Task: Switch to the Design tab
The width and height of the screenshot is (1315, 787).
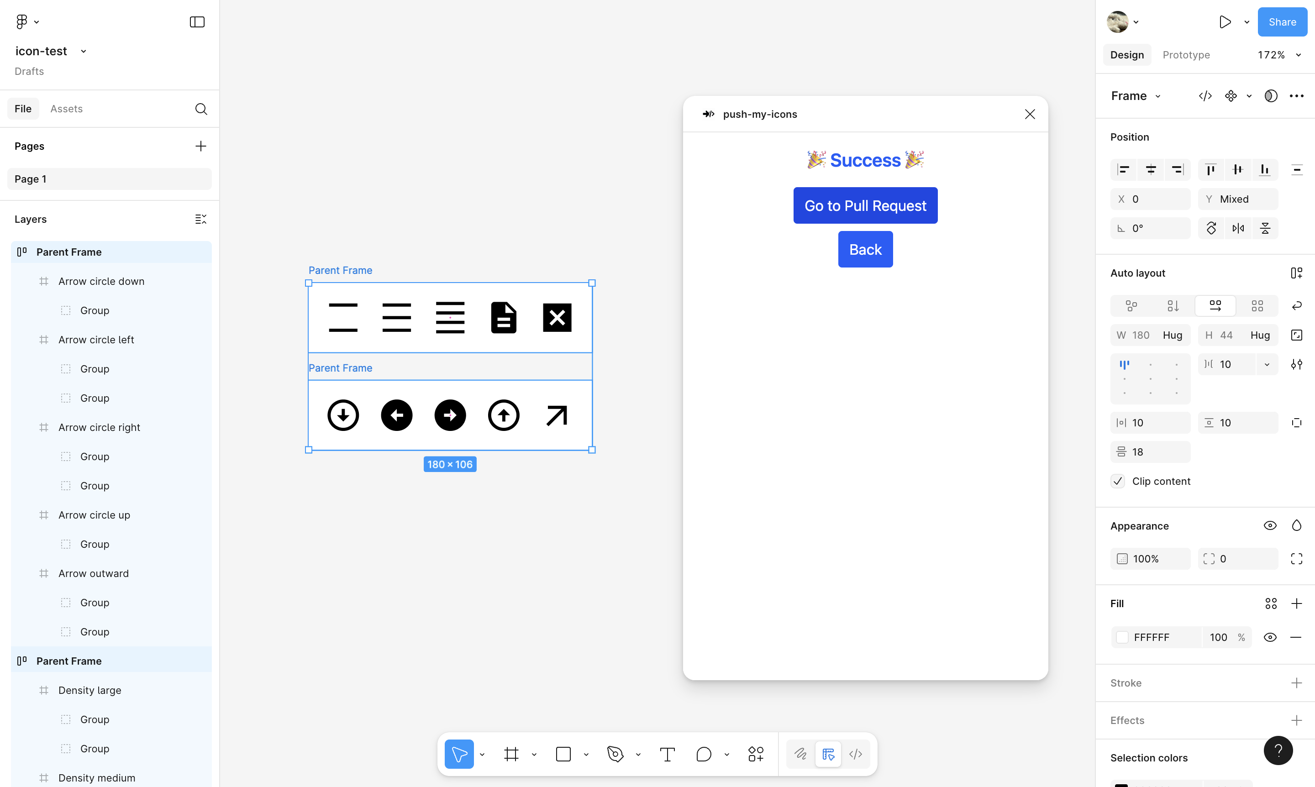Action: (1127, 55)
